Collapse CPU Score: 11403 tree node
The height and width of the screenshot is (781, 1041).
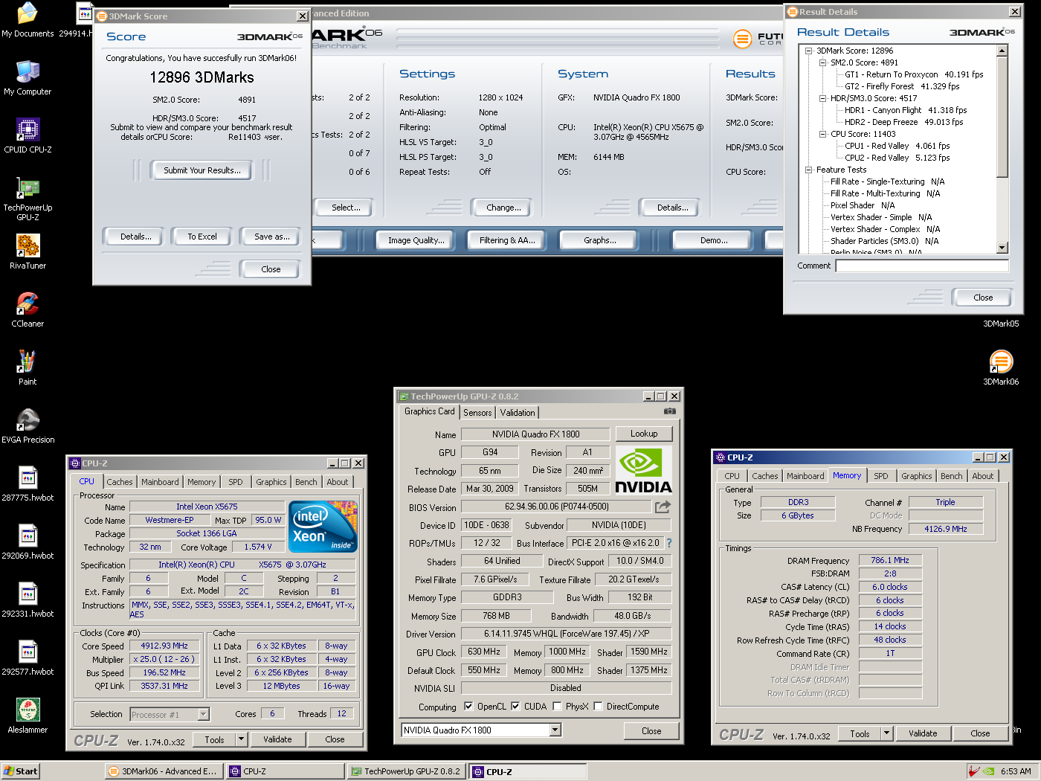(x=822, y=134)
